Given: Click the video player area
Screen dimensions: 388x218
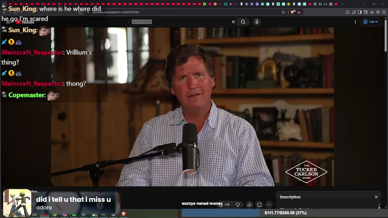Looking at the screenshot, I should (x=192, y=107).
